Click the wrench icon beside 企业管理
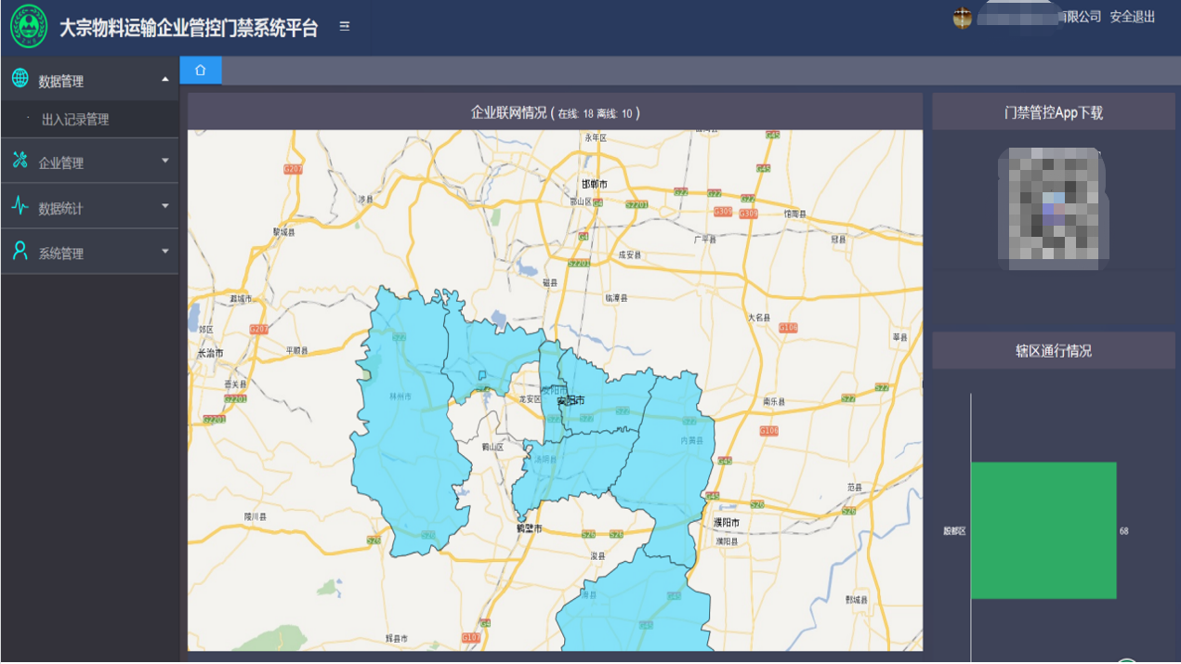 [20, 161]
